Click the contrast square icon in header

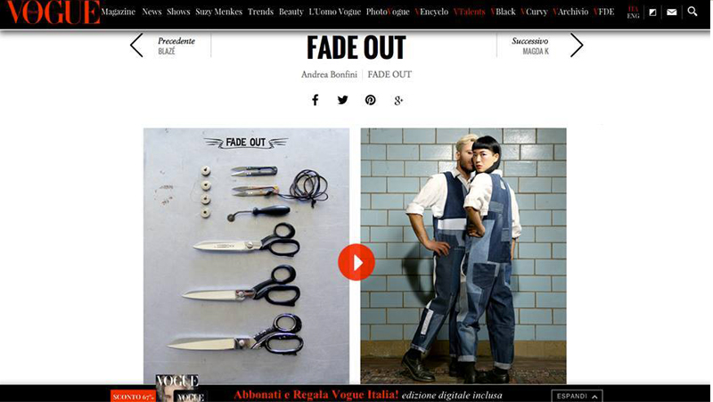click(x=652, y=12)
